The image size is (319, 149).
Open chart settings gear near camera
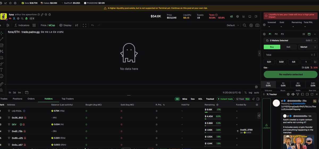click(251, 25)
